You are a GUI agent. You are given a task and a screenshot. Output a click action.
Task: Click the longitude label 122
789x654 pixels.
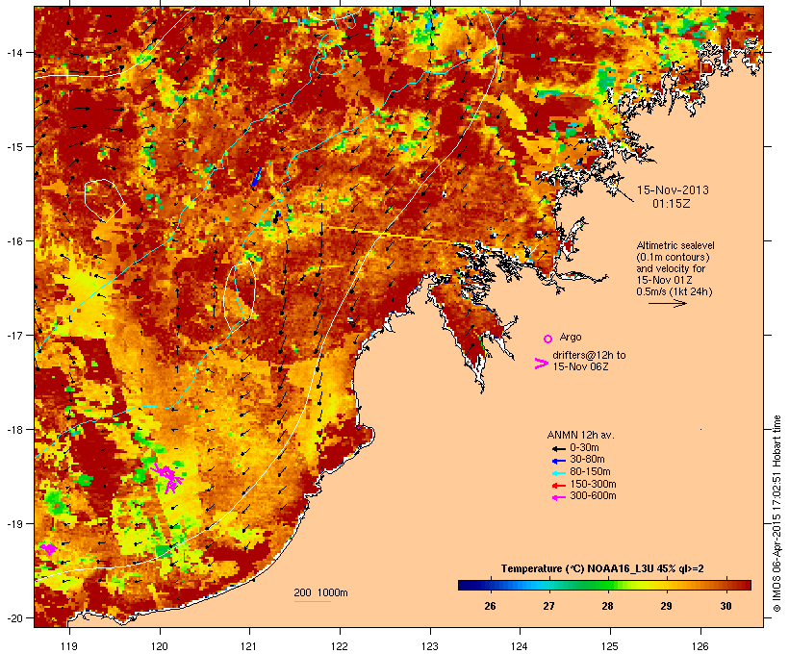[x=340, y=646]
